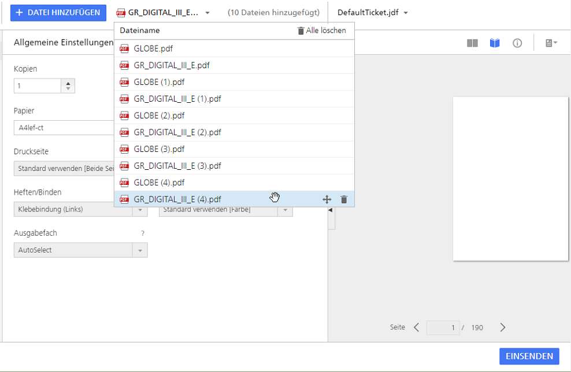Click the Papier field showing A4lef-ct
The image size is (571, 372).
[64, 128]
